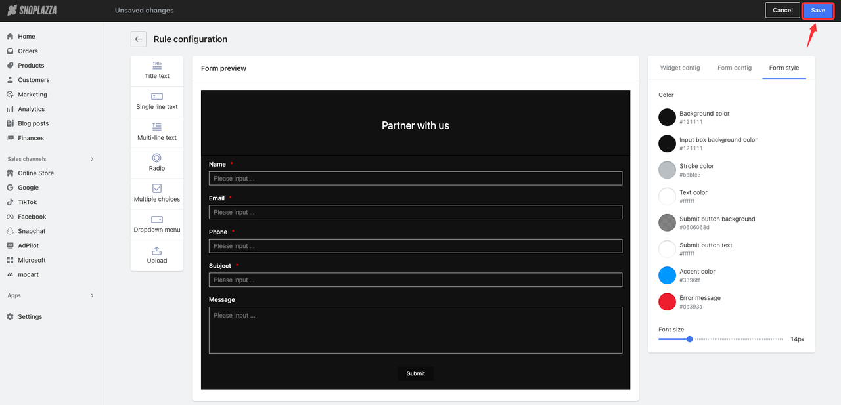Pick the Accent color swatch
The image size is (841, 405).
667,275
